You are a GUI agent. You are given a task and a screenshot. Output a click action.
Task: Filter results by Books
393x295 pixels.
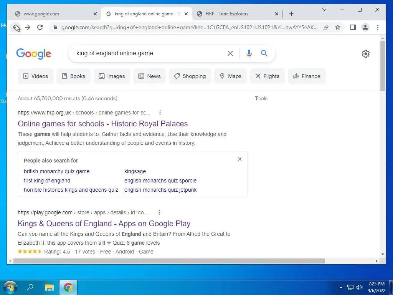73,76
